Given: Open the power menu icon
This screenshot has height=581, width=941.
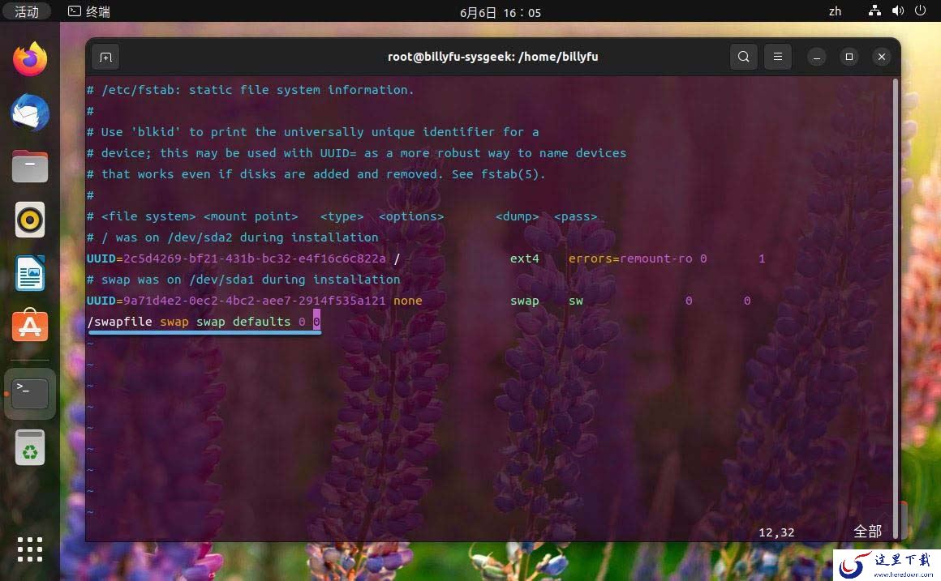Looking at the screenshot, I should pos(920,11).
